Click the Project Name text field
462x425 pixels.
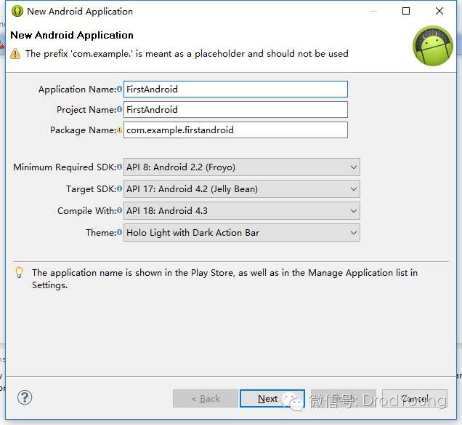click(x=235, y=109)
